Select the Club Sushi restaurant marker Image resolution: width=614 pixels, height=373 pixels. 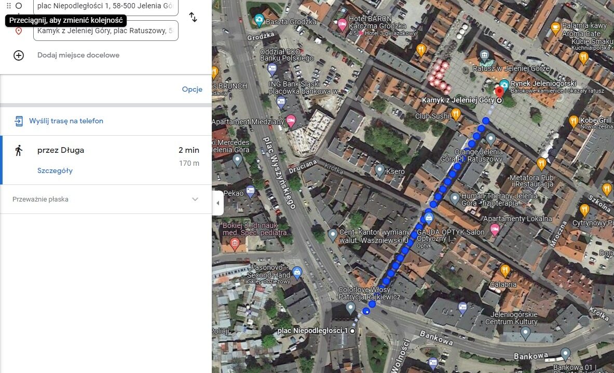pos(456,114)
